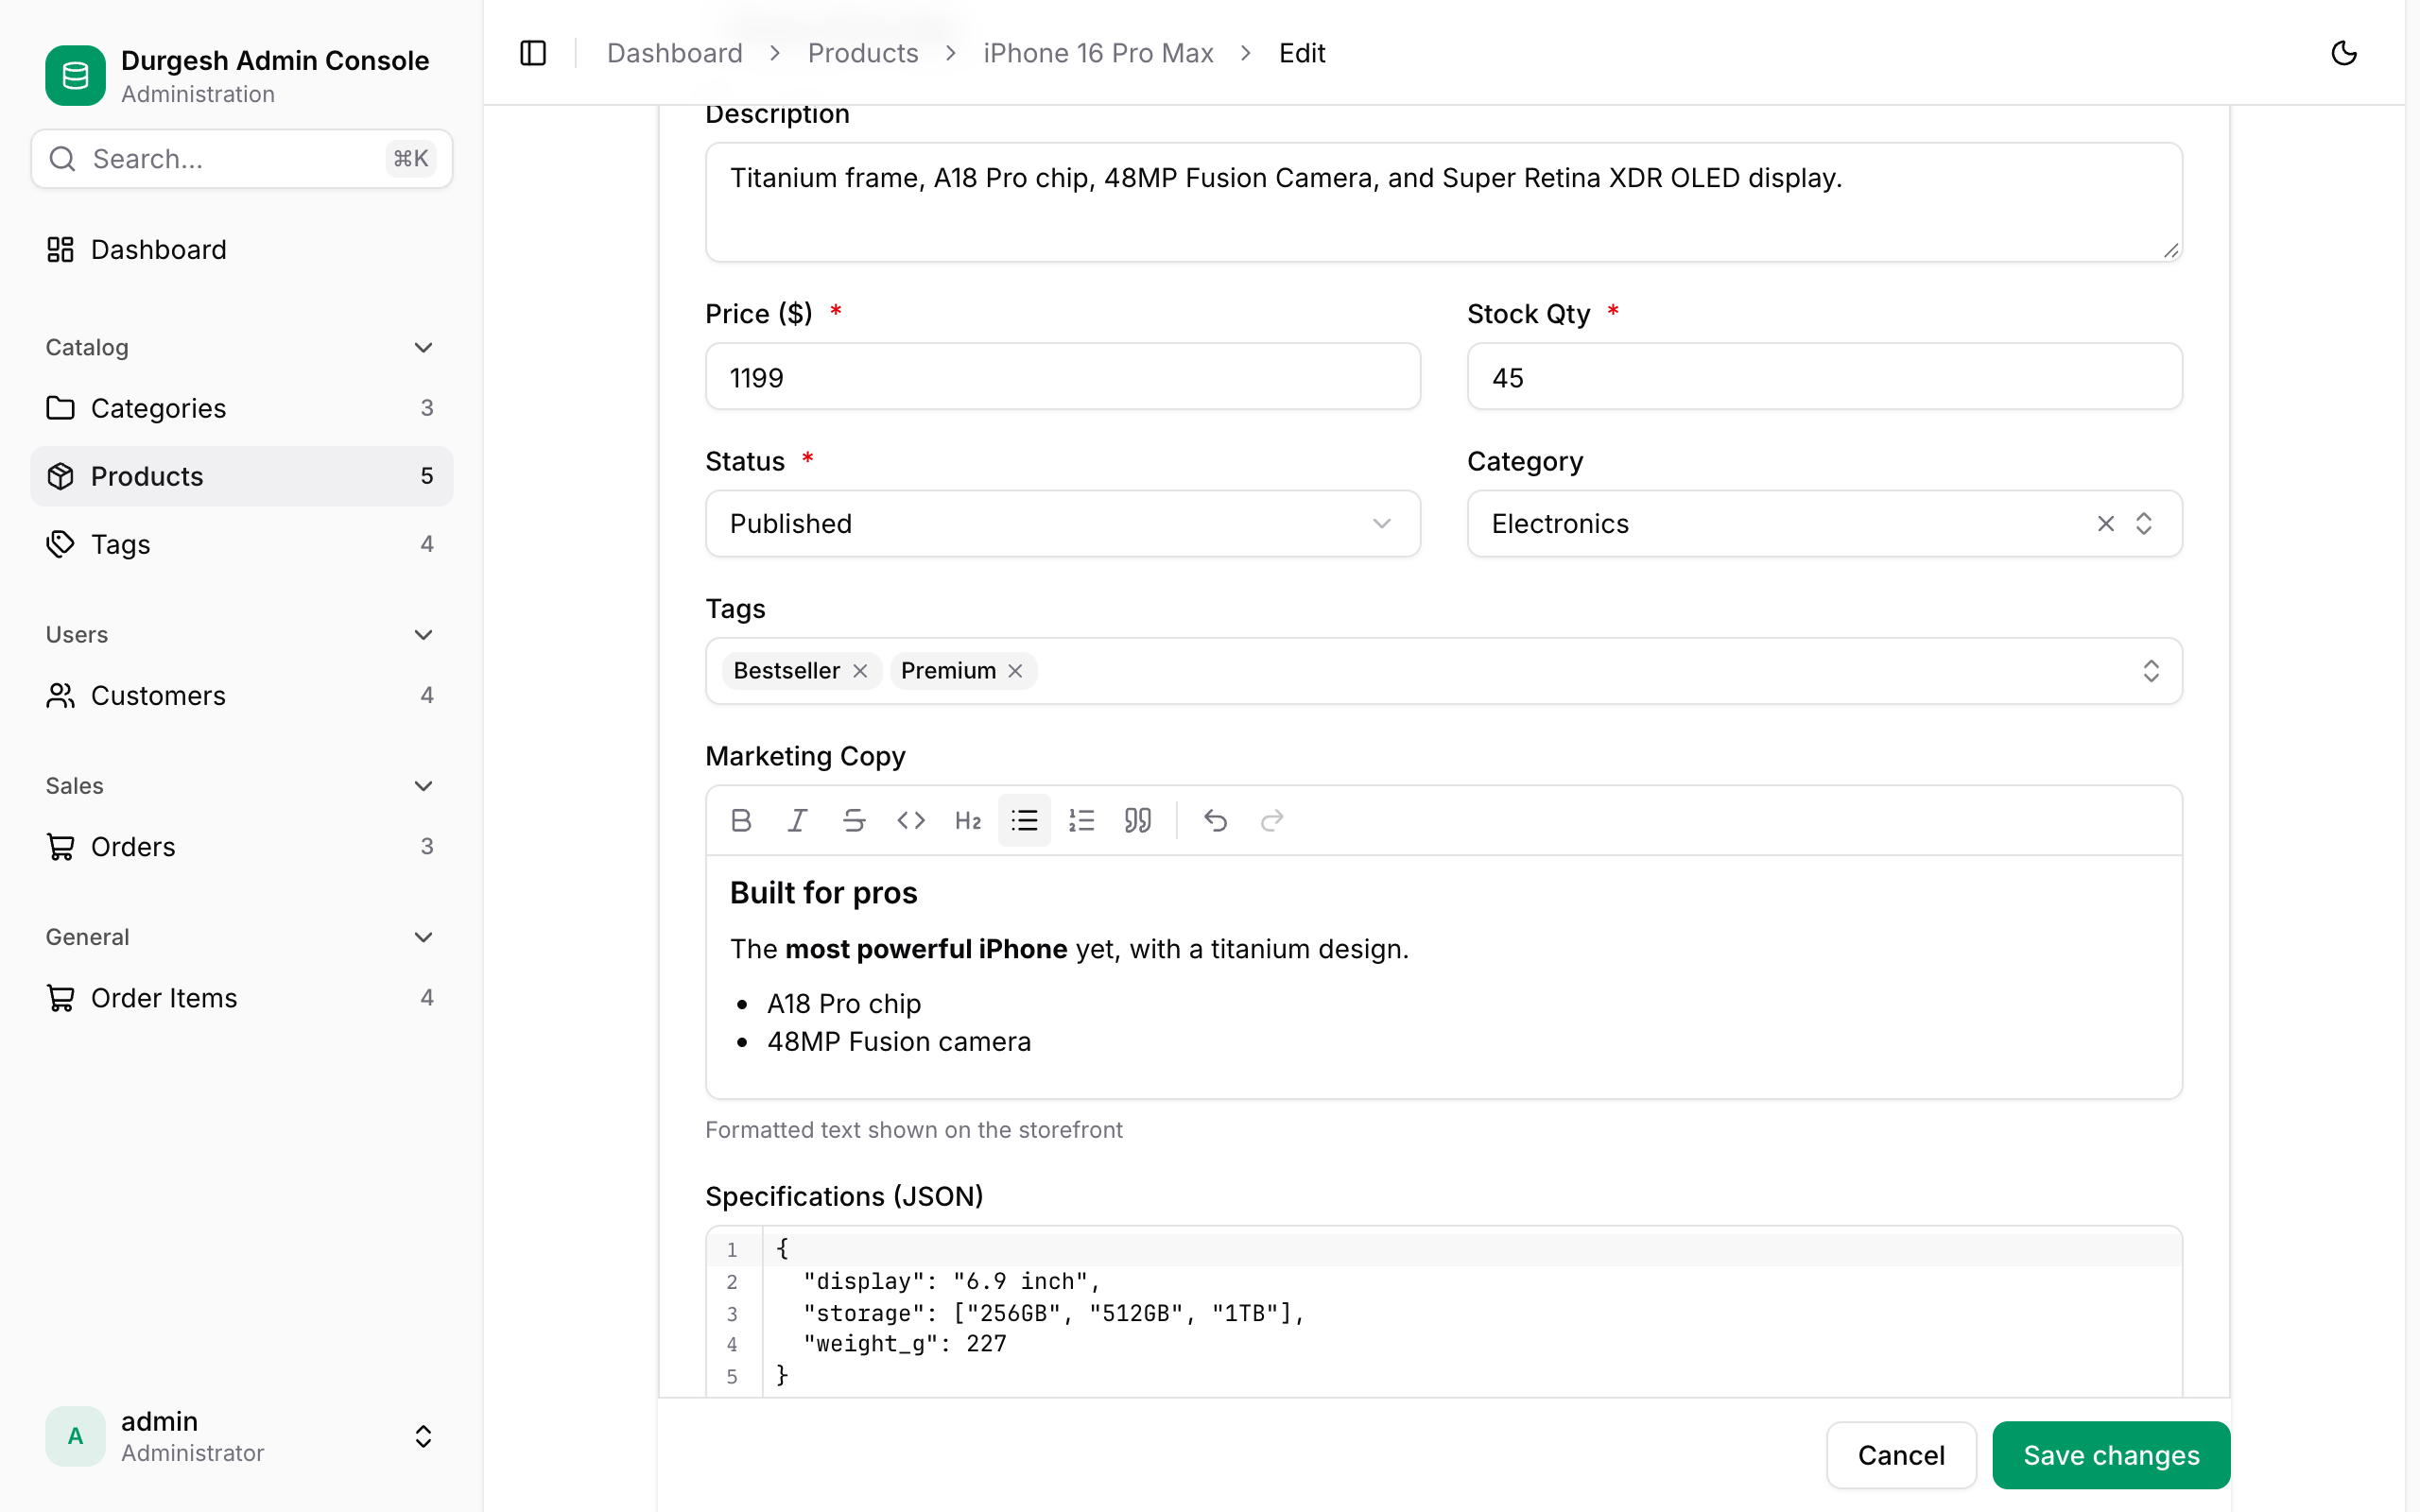Click the Price input field

tap(1063, 377)
